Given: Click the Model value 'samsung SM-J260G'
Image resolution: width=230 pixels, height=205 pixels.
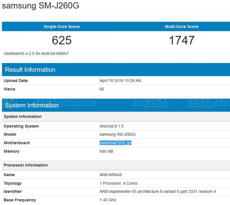Looking at the screenshot, I should coord(117,134).
